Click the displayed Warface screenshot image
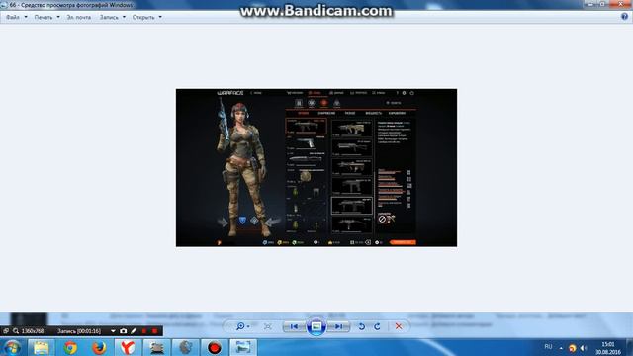This screenshot has height=356, width=633. pyautogui.click(x=316, y=167)
